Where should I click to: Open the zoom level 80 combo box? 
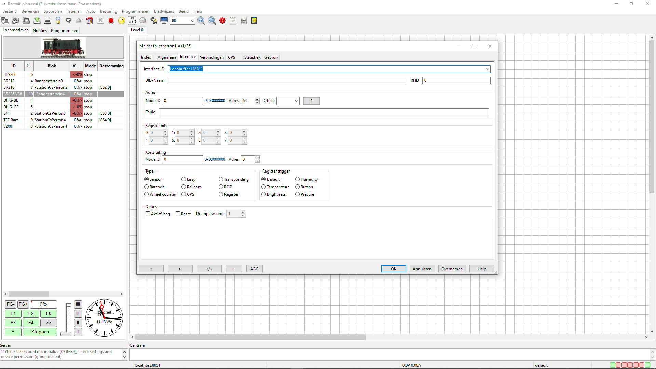pos(192,21)
